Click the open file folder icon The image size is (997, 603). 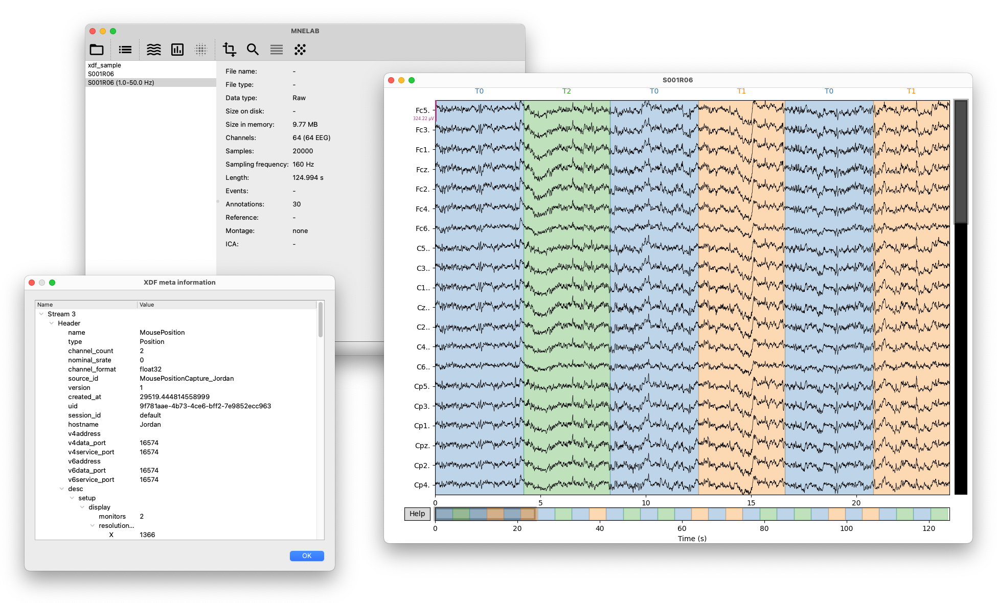point(97,50)
